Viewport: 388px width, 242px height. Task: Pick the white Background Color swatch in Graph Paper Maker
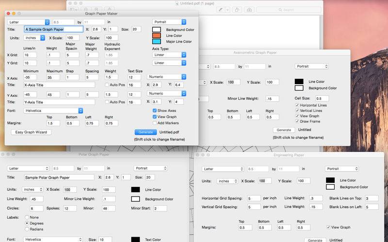click(x=157, y=30)
